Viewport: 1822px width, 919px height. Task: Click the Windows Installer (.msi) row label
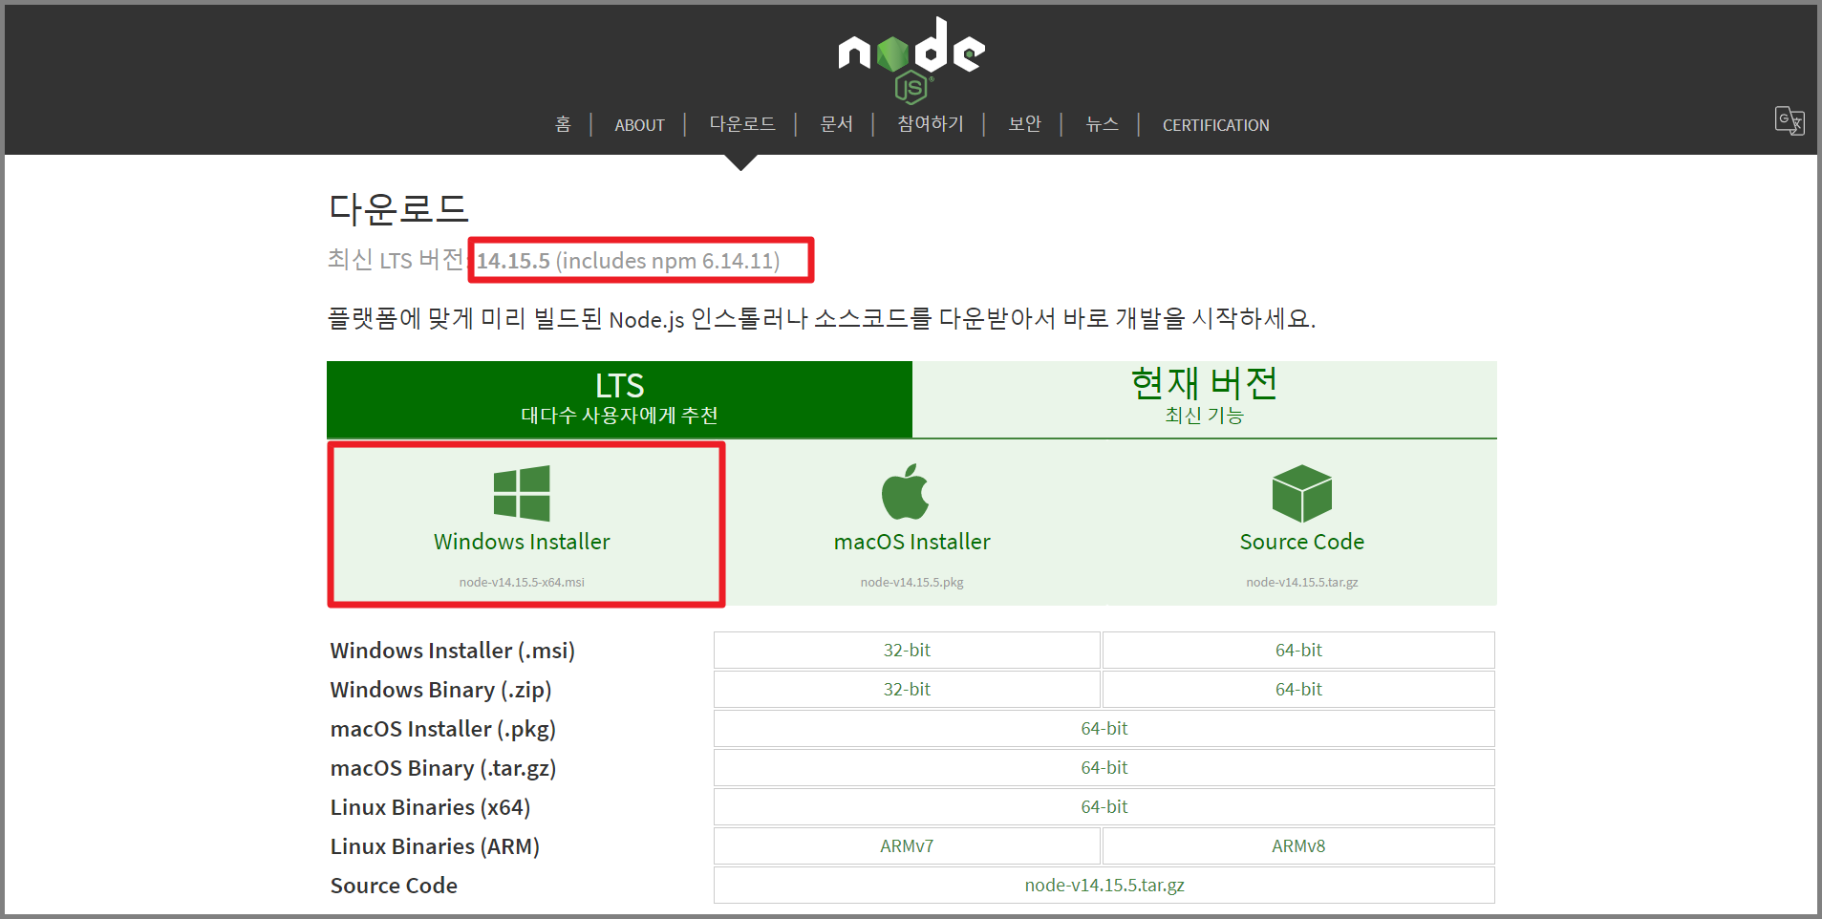point(453,651)
